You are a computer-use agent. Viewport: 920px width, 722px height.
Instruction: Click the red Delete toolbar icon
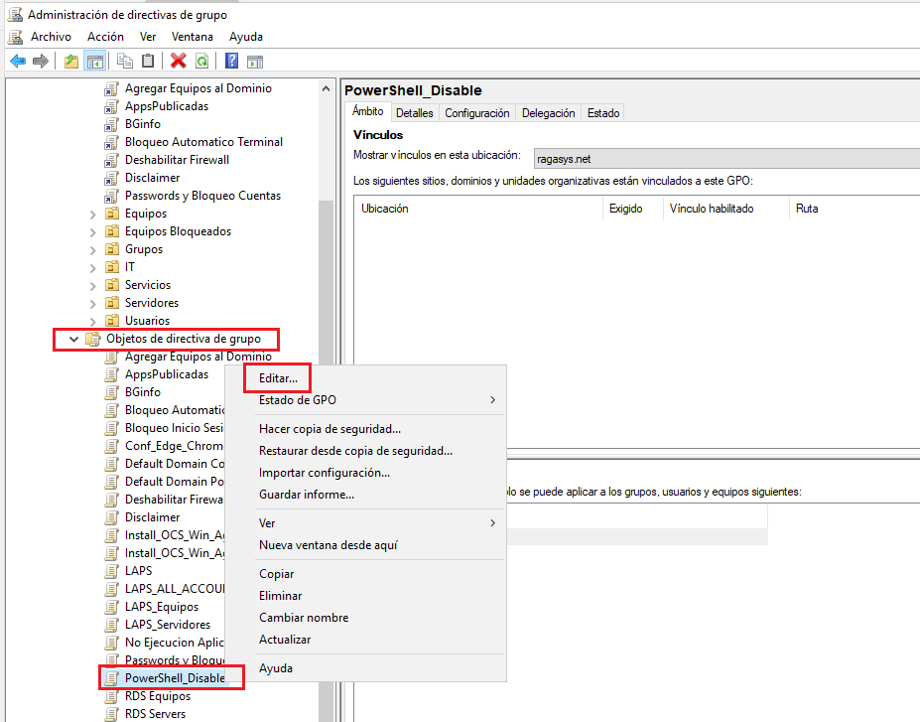click(x=180, y=61)
